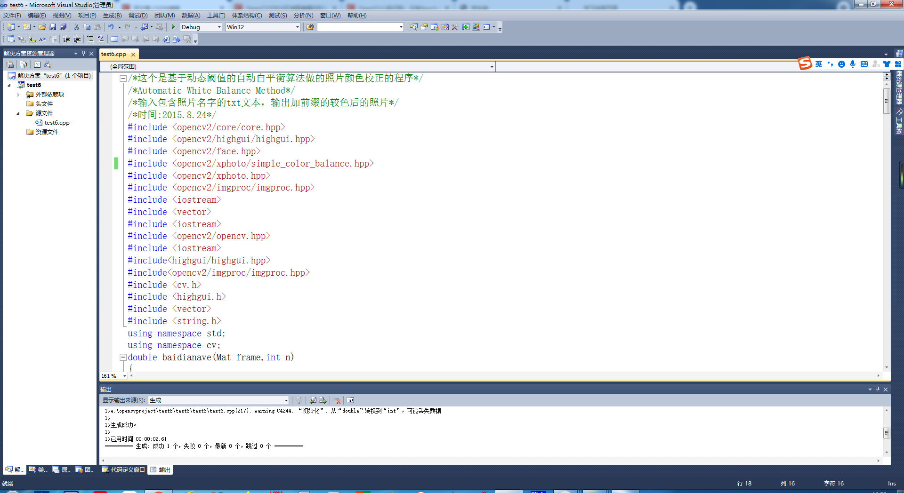Collapse the top comment block in editor
This screenshot has height=493, width=904.
coord(123,79)
